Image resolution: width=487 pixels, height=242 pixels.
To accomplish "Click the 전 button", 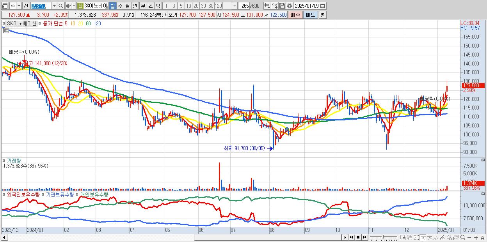I will click(x=26, y=6).
